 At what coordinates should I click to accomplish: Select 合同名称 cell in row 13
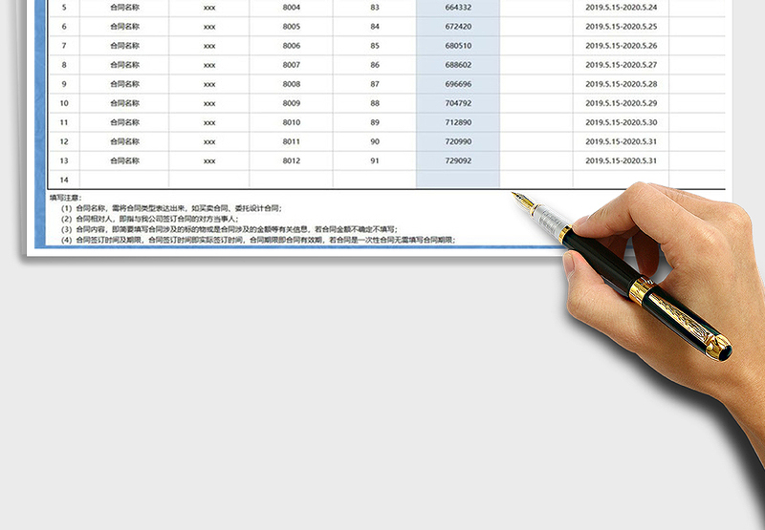click(x=124, y=160)
